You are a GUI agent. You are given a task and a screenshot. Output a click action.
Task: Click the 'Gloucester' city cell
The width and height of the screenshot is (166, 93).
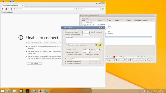[111, 33]
